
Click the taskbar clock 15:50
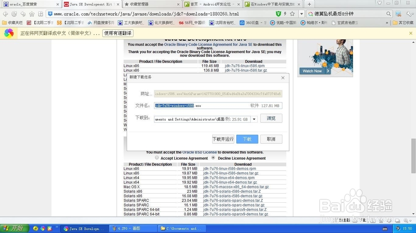tap(407, 228)
